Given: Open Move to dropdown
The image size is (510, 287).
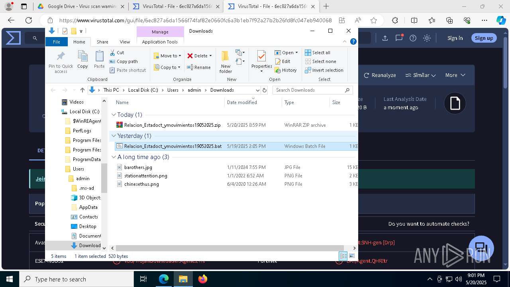Looking at the screenshot, I should click(x=167, y=56).
